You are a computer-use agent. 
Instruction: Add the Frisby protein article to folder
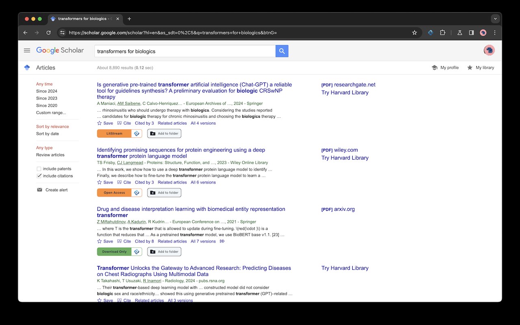[164, 193]
